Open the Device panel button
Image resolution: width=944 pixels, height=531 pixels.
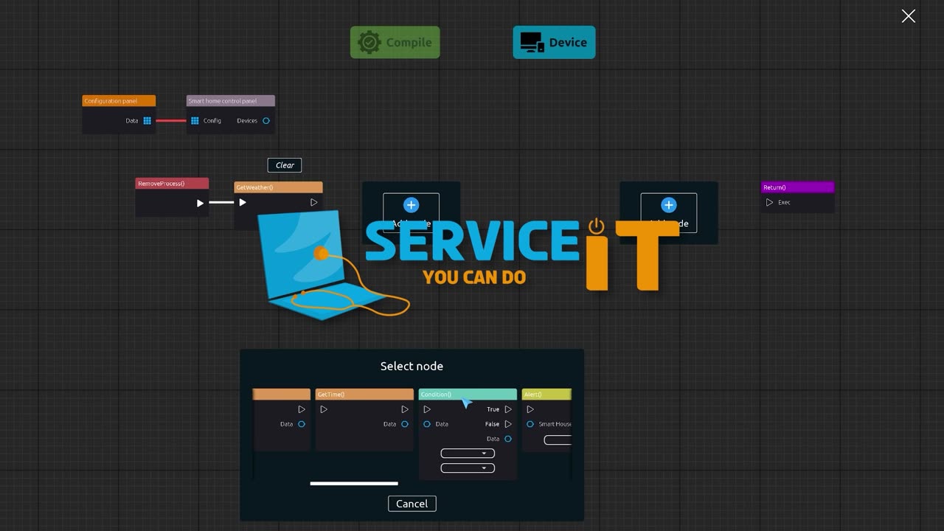pos(554,43)
